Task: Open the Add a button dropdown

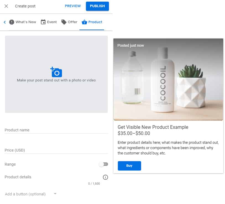Action: coord(31,194)
